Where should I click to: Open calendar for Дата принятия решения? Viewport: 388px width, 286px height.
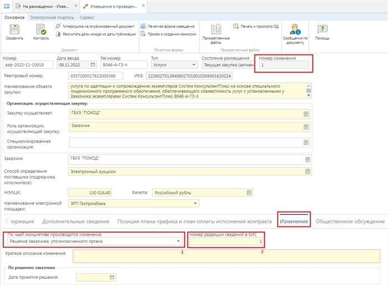[112, 277]
